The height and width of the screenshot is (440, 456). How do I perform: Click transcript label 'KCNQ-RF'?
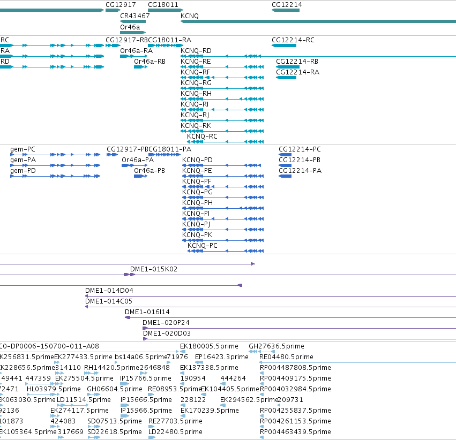click(195, 72)
